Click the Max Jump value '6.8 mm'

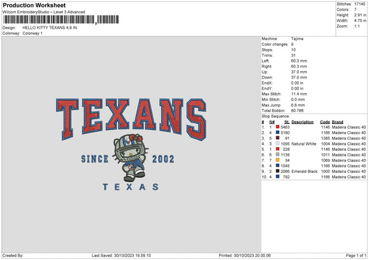click(298, 105)
